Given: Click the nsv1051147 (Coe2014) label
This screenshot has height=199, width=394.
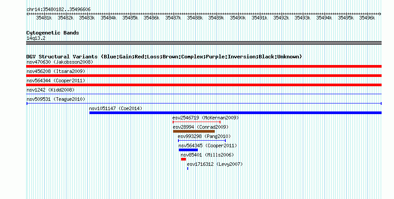Looking at the screenshot, I should 116,108.
